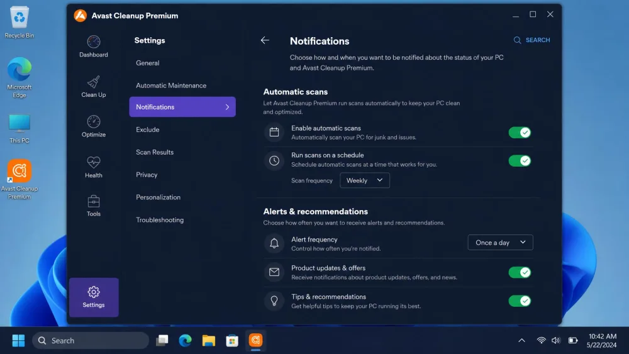Viewport: 629px width, 354px height.
Task: Click the calendar icon for automatic scans
Action: click(274, 132)
